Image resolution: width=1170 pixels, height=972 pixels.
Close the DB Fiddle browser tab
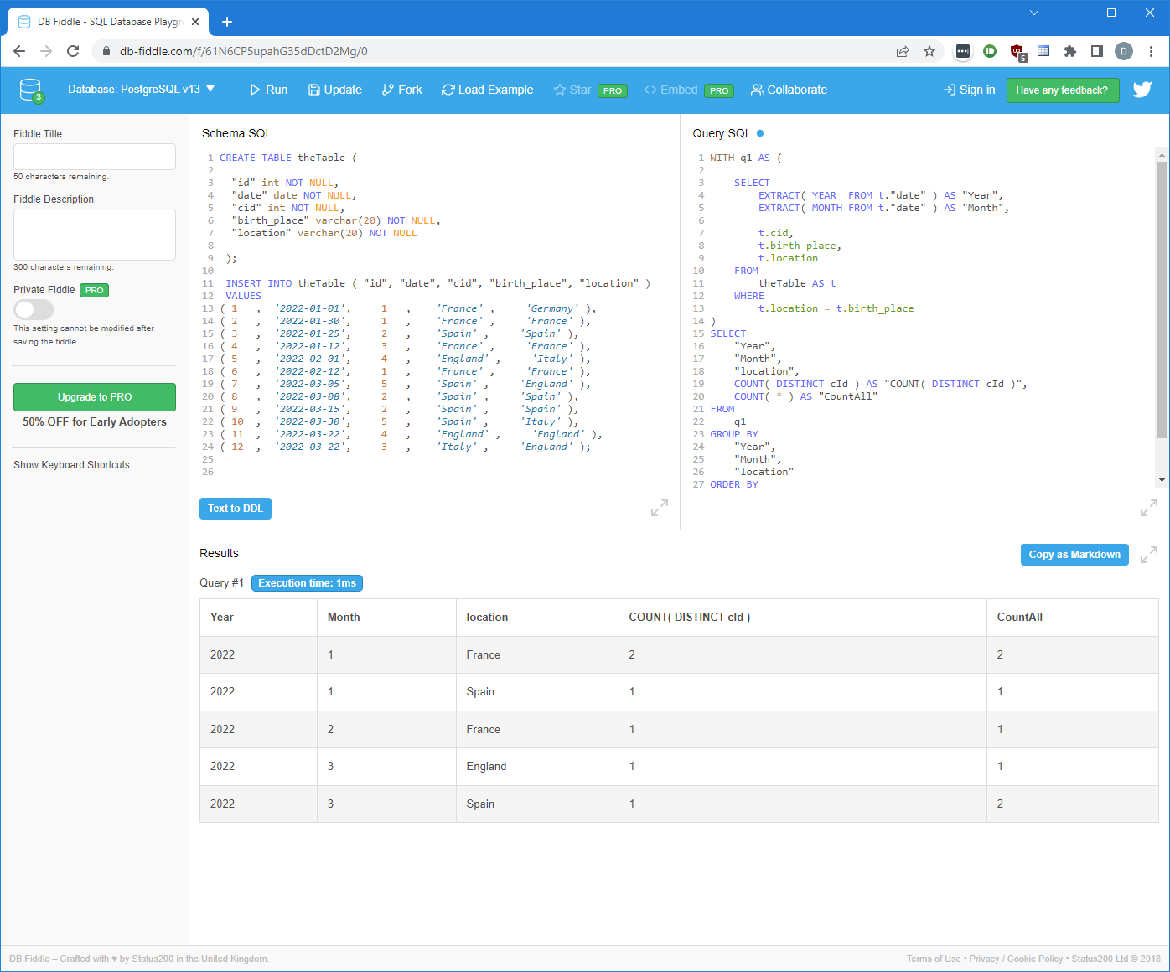point(195,22)
